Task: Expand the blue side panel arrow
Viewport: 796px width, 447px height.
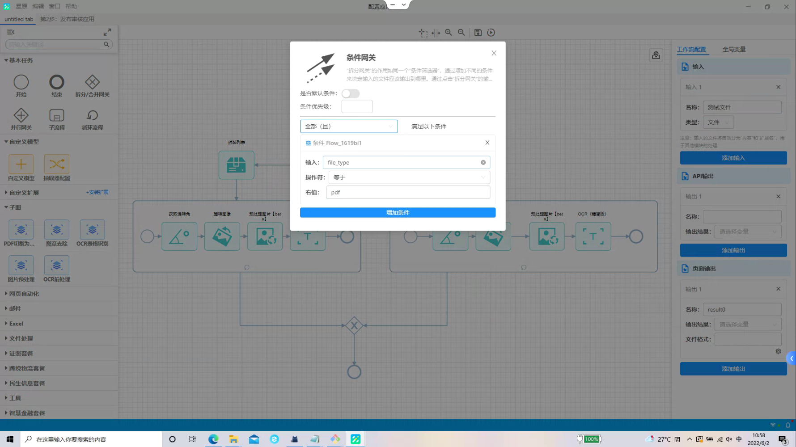Action: tap(791, 358)
